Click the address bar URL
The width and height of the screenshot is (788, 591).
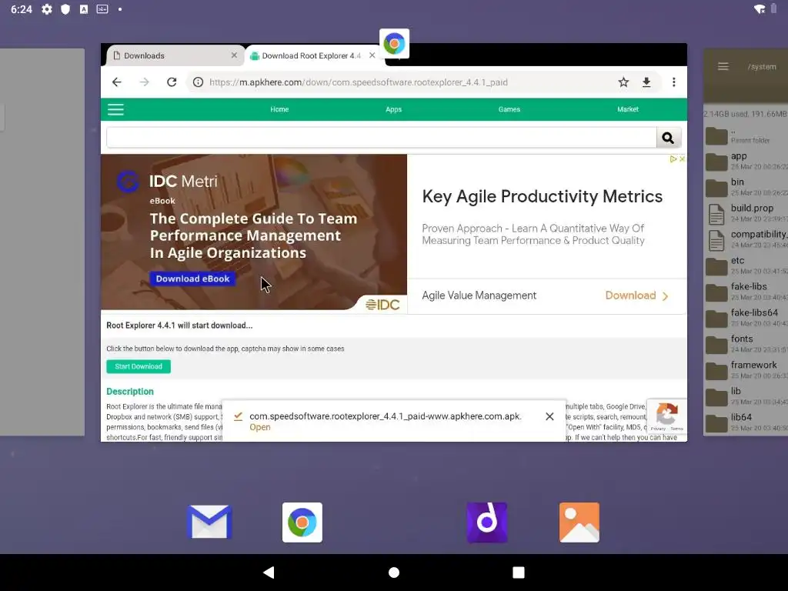click(x=359, y=82)
